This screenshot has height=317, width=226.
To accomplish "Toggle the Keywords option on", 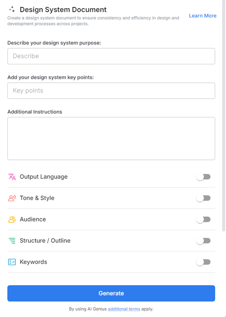I will 203,262.
